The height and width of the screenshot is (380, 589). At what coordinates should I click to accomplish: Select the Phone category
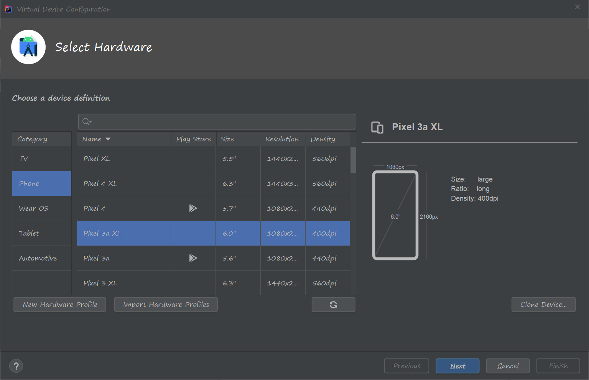(42, 183)
